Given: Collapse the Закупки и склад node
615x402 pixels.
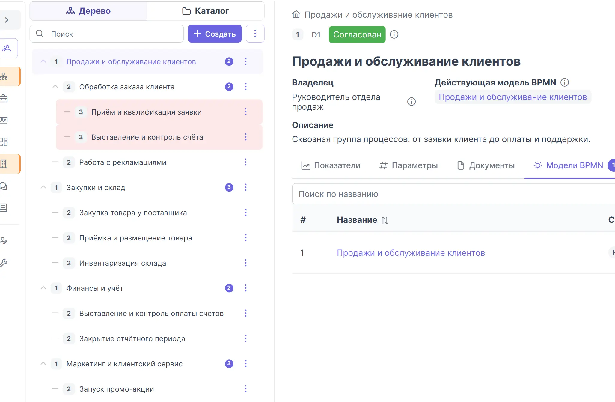Looking at the screenshot, I should tap(43, 187).
